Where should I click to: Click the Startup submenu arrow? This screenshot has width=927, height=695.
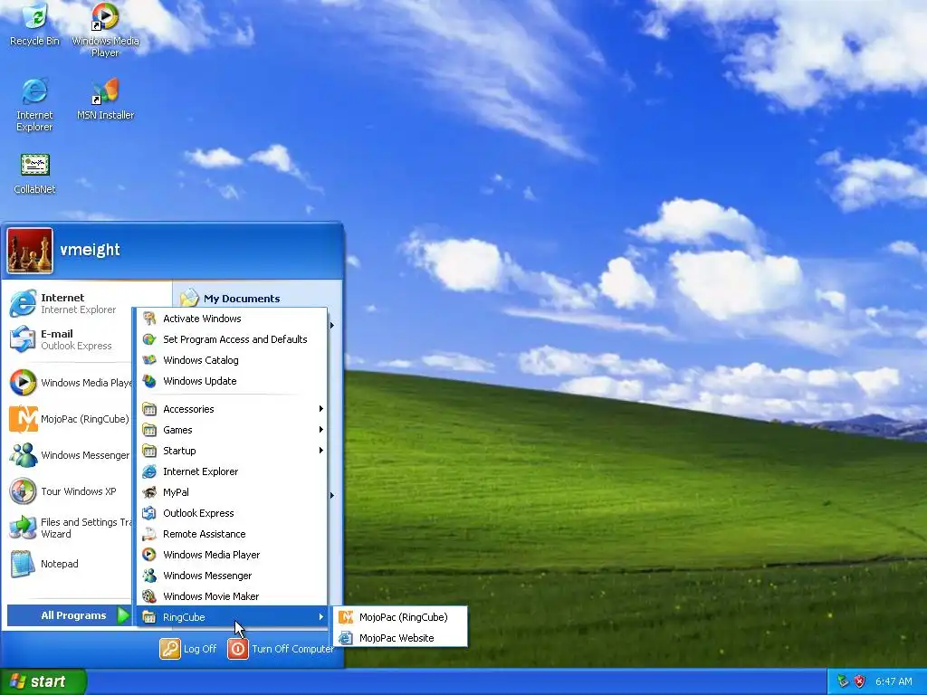[x=321, y=451]
